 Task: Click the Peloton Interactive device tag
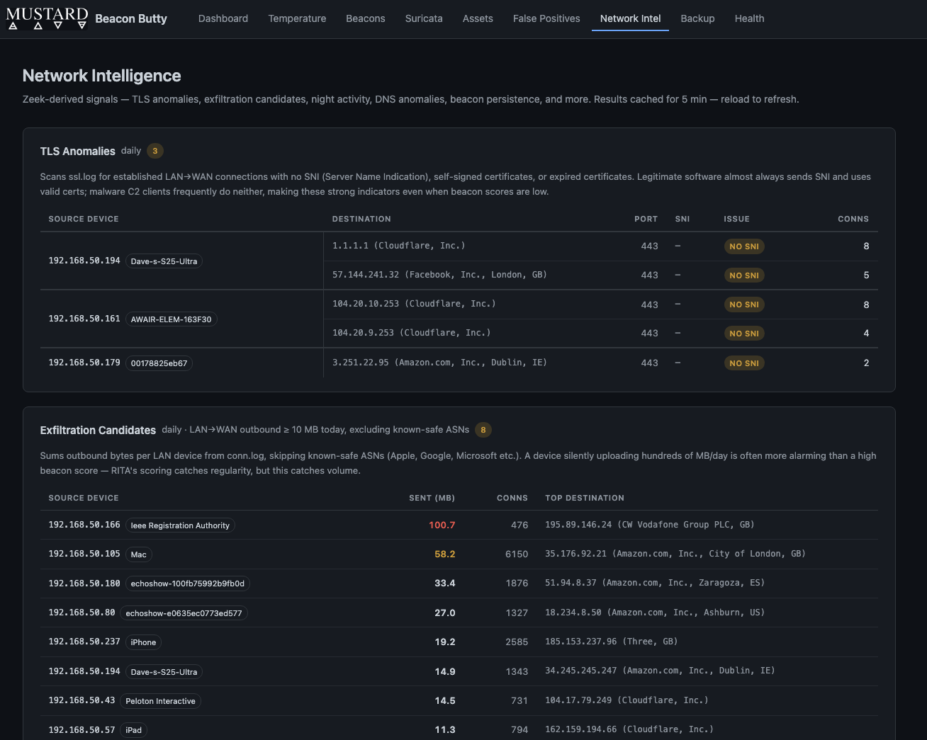point(160,701)
